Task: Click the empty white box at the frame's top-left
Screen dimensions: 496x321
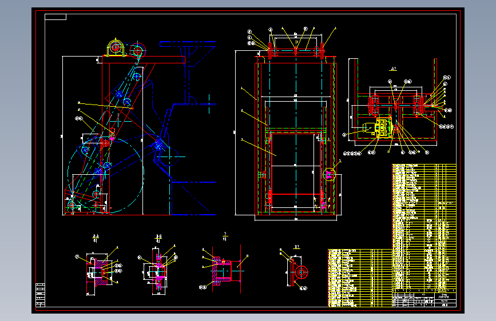Action: pyautogui.click(x=55, y=17)
